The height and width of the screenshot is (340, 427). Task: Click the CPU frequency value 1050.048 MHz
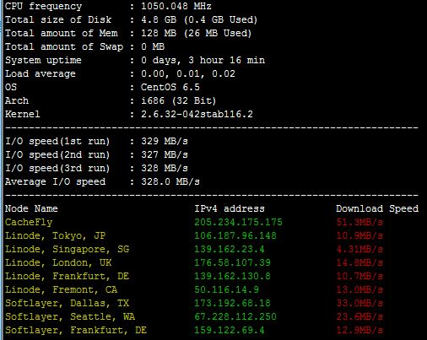tap(176, 6)
